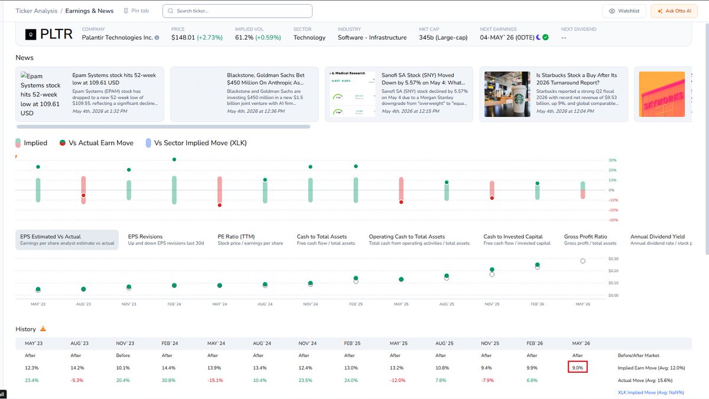709x399 pixels.
Task: Click the MAY`26 hollow EPS estimate circle
Action: coord(583,261)
